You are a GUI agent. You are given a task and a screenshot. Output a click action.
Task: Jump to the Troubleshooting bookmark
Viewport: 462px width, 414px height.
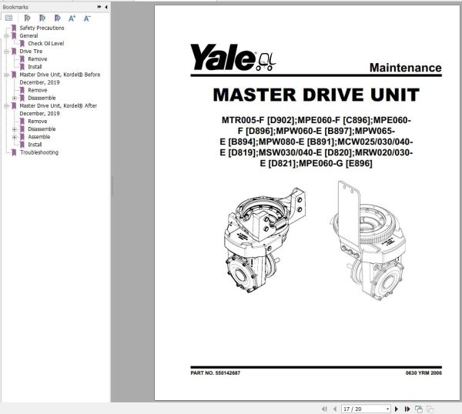(x=39, y=152)
